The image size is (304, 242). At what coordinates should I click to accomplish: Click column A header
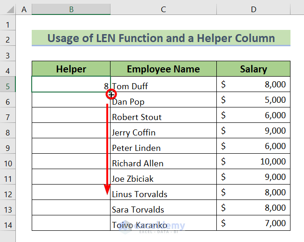click(24, 9)
